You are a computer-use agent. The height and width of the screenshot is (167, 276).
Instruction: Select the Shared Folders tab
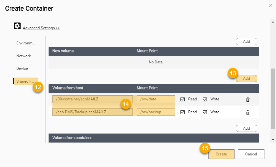click(x=25, y=81)
